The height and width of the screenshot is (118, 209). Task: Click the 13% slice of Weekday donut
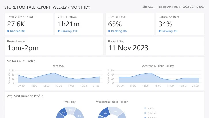point(71,110)
